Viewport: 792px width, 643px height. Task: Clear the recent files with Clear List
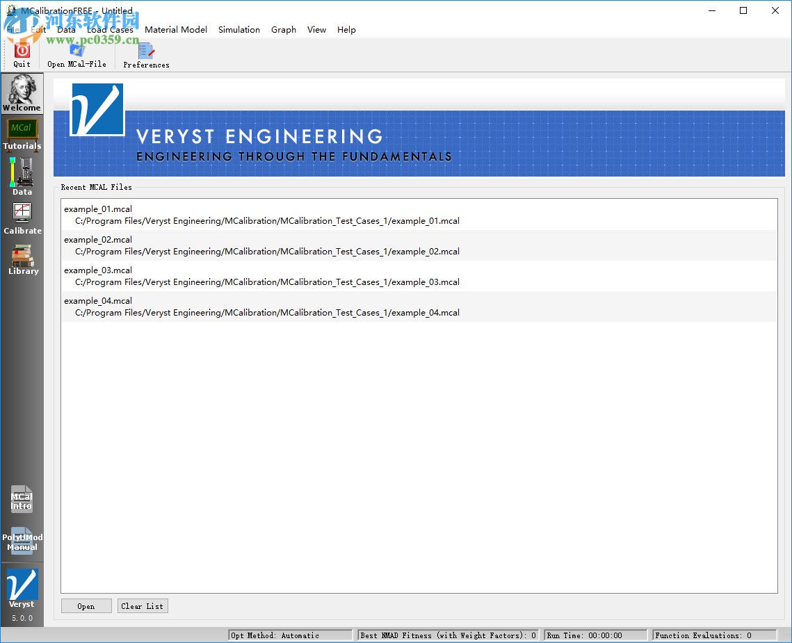(x=142, y=605)
